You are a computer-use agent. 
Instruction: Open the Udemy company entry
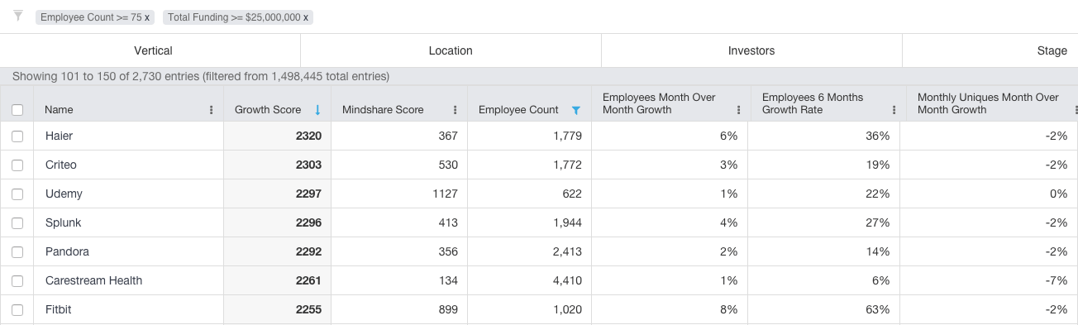tap(64, 194)
